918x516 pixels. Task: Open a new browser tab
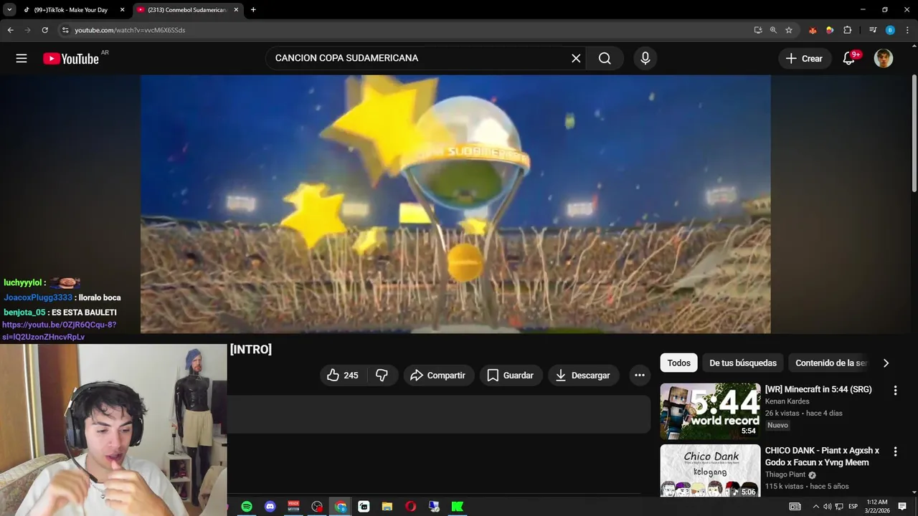coord(253,10)
